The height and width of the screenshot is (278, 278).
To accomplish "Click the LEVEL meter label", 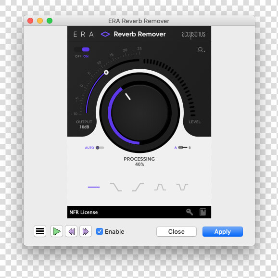I will [194, 122].
